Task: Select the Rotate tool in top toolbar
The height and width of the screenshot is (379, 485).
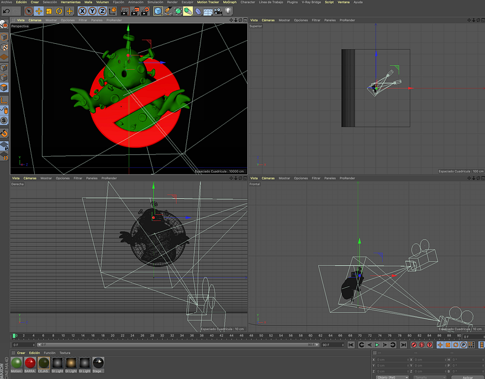Action: [59, 11]
